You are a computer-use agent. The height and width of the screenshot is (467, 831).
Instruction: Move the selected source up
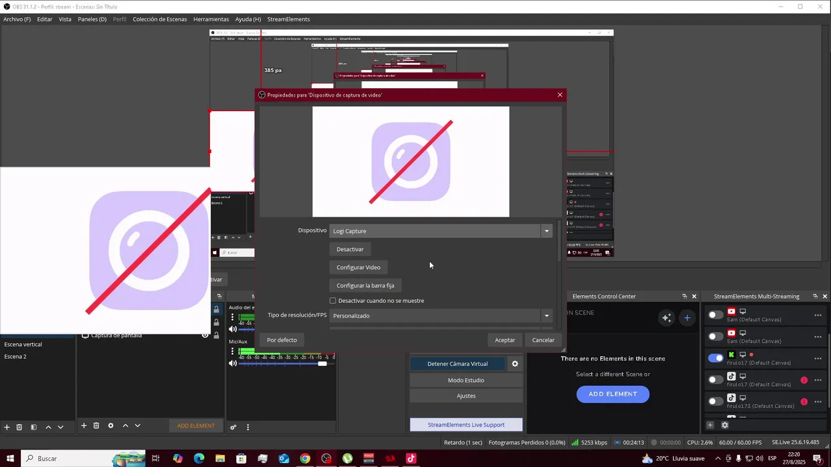point(125,425)
